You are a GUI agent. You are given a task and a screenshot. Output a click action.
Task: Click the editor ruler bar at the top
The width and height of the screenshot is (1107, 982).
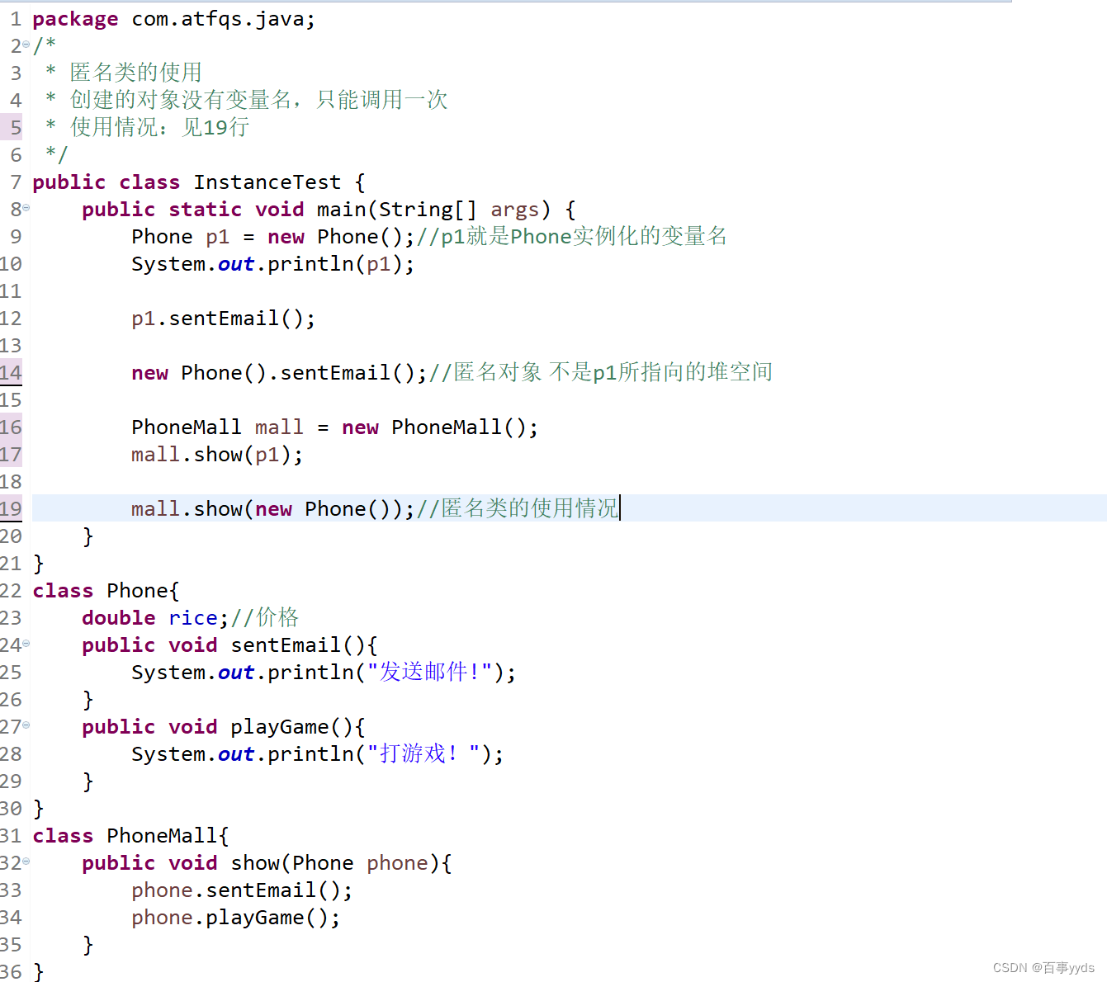pos(553,2)
